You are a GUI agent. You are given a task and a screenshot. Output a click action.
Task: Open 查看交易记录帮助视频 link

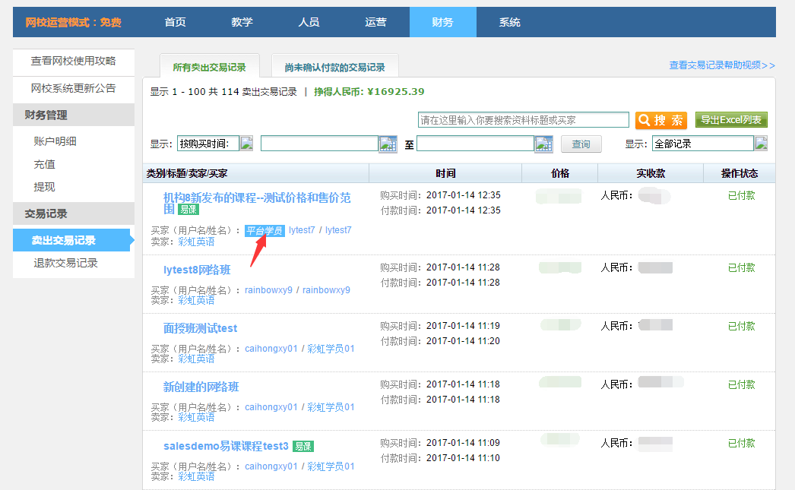point(721,65)
